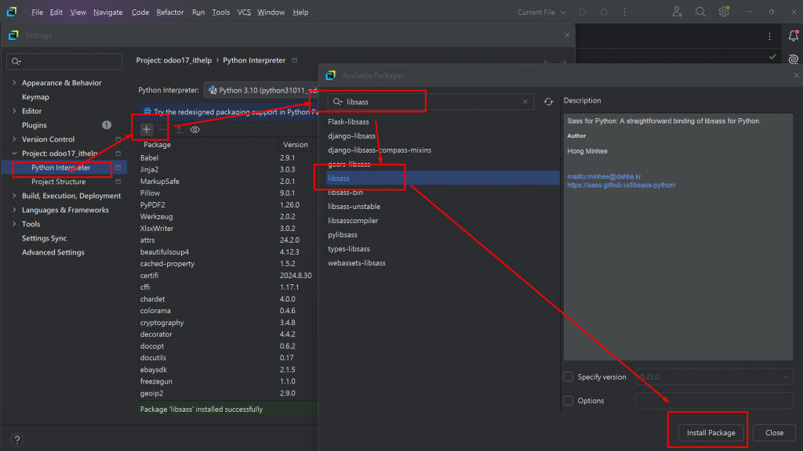Click the upgrade package arrow icon
Image resolution: width=803 pixels, height=451 pixels.
179,129
